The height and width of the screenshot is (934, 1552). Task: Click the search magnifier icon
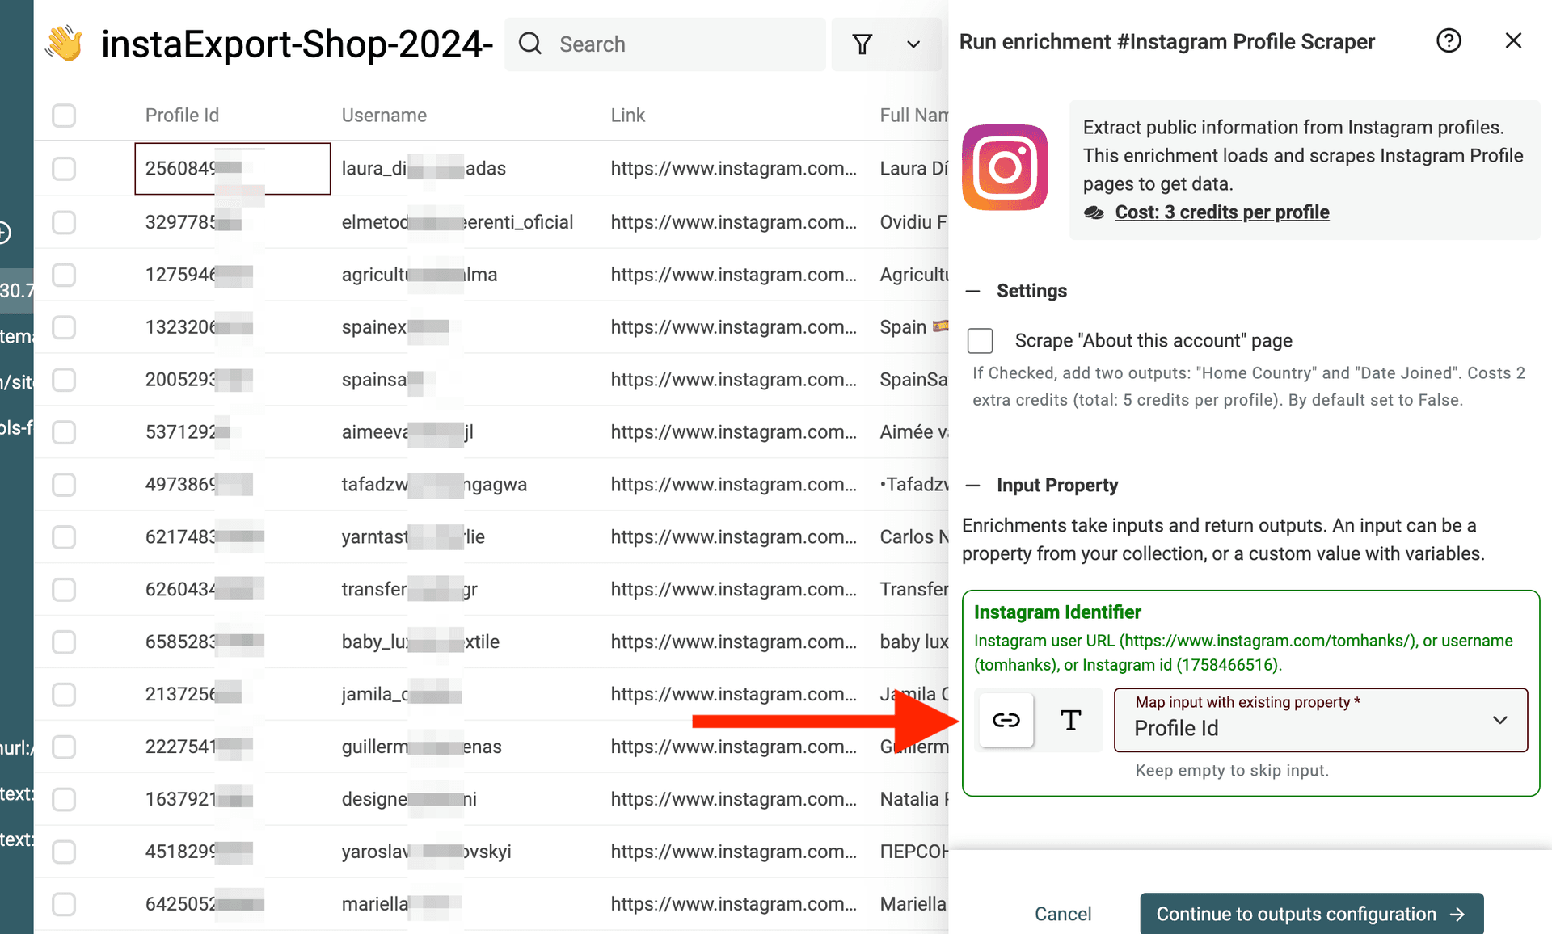pos(530,44)
